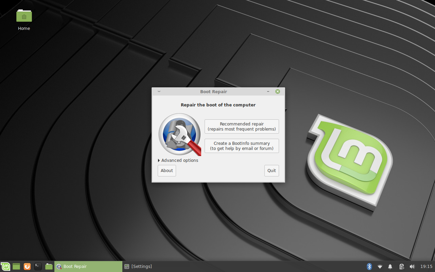Screen dimensions: 435x272
Task: Open the Linux Mint start menu
Action: pos(5,267)
